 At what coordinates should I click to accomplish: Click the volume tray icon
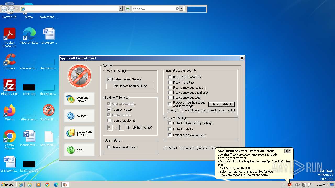[297, 185]
